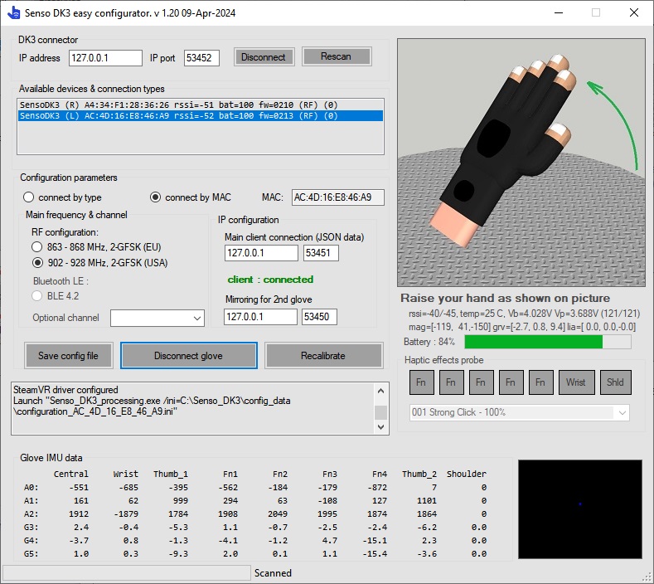Click the log scrollbar thumb
The height and width of the screenshot is (584, 654).
pyautogui.click(x=380, y=412)
